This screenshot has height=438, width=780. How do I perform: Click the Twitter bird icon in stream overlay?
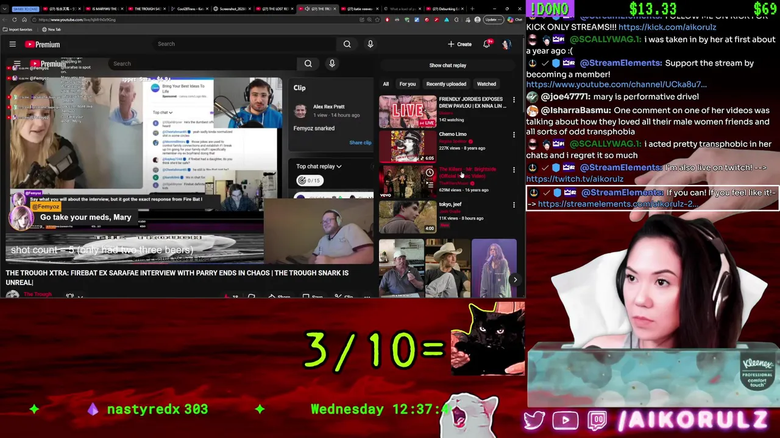point(534,420)
